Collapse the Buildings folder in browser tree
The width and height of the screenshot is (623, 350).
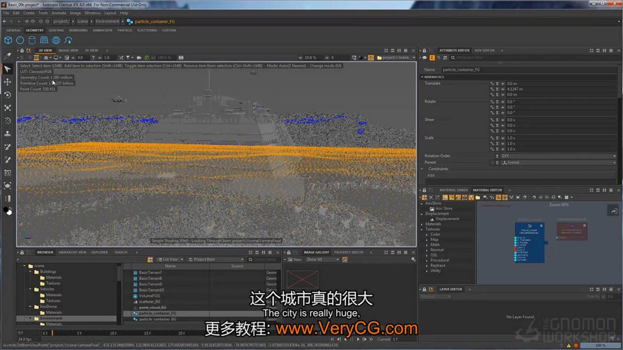30,272
